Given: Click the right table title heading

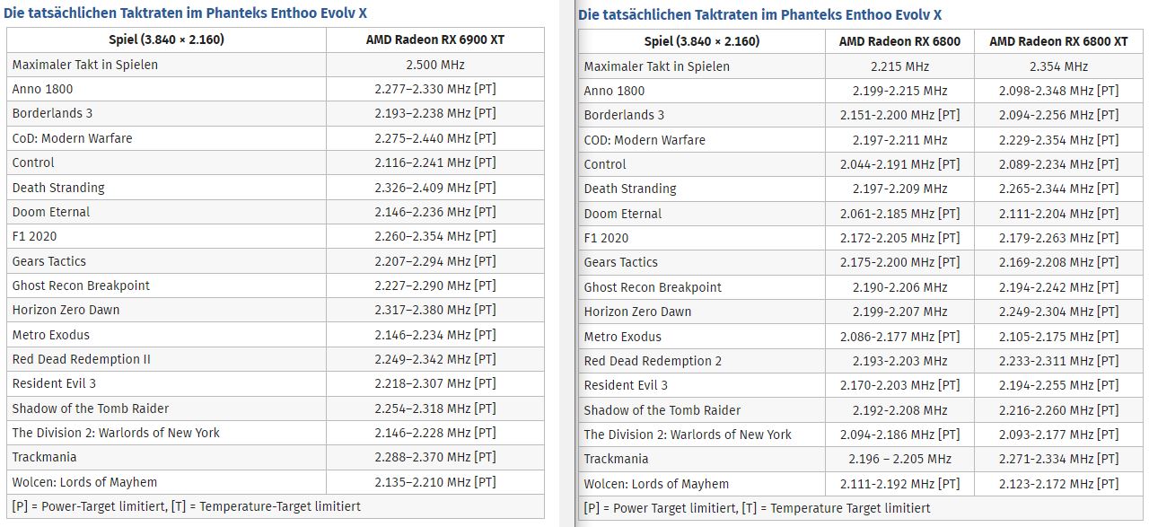Looking at the screenshot, I should (x=760, y=15).
